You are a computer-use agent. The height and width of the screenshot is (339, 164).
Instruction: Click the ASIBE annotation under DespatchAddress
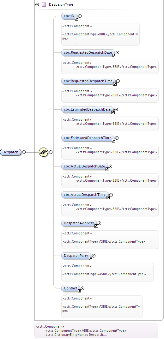110,239
